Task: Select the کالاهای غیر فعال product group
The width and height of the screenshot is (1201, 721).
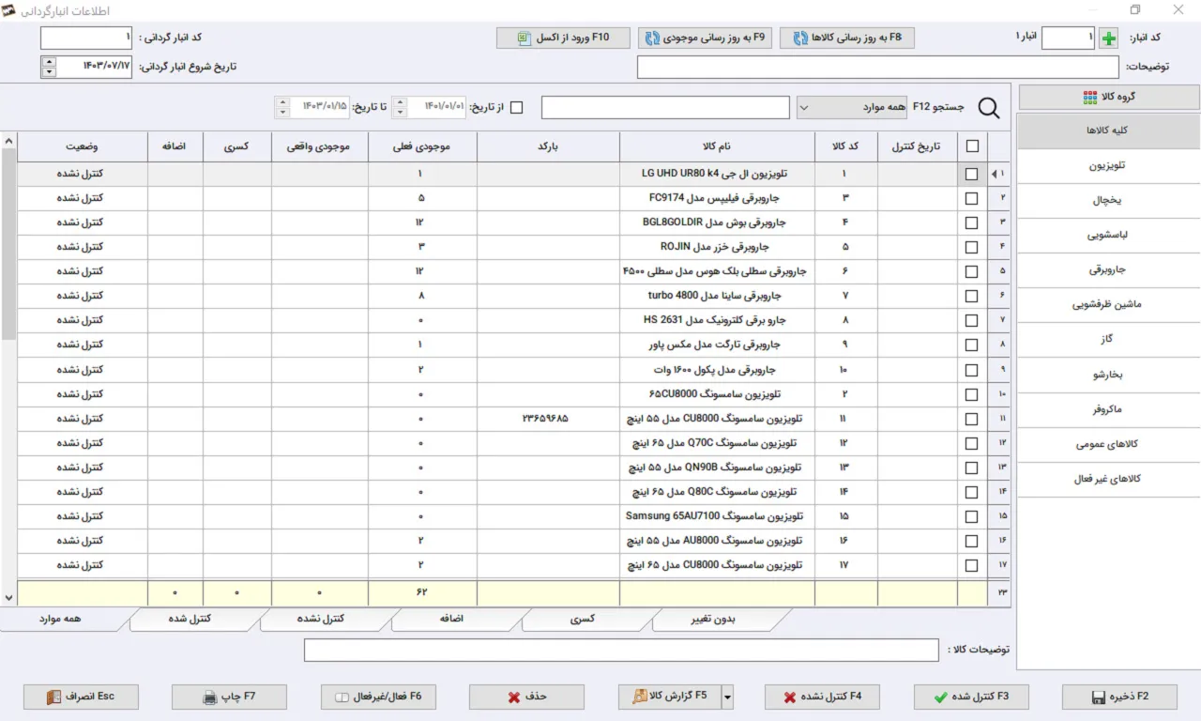Action: pyautogui.click(x=1109, y=480)
